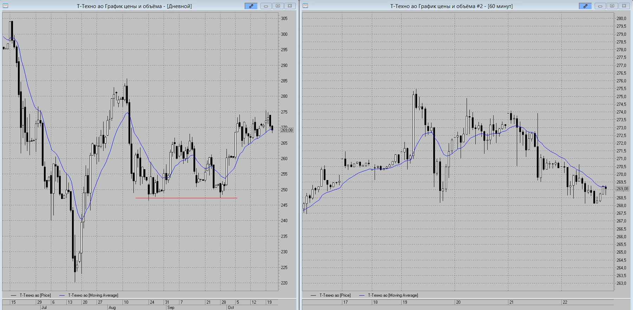633x310 pixels.
Task: Click the "Oct" month label on the time axis
Action: point(231,308)
